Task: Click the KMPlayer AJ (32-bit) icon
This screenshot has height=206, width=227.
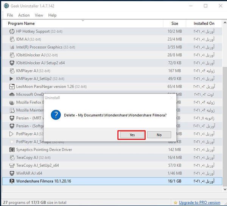Action: (12, 71)
